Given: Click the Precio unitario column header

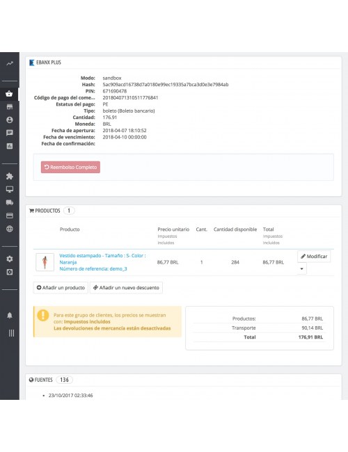Looking at the screenshot, I should click(173, 229).
